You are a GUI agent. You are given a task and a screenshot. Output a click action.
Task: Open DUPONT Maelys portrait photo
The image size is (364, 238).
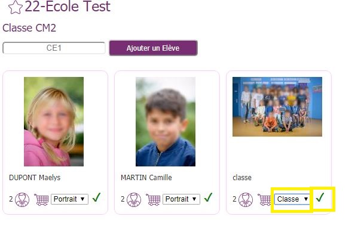pyautogui.click(x=54, y=122)
